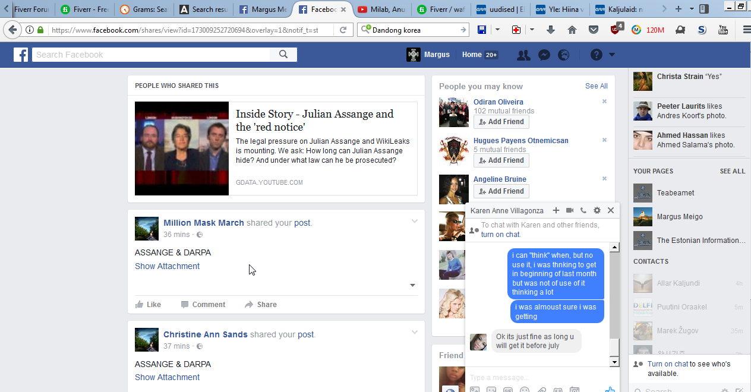Viewport: 751px width, 392px height.
Task: Expand Million Mask March post options chevron
Action: coord(415,221)
